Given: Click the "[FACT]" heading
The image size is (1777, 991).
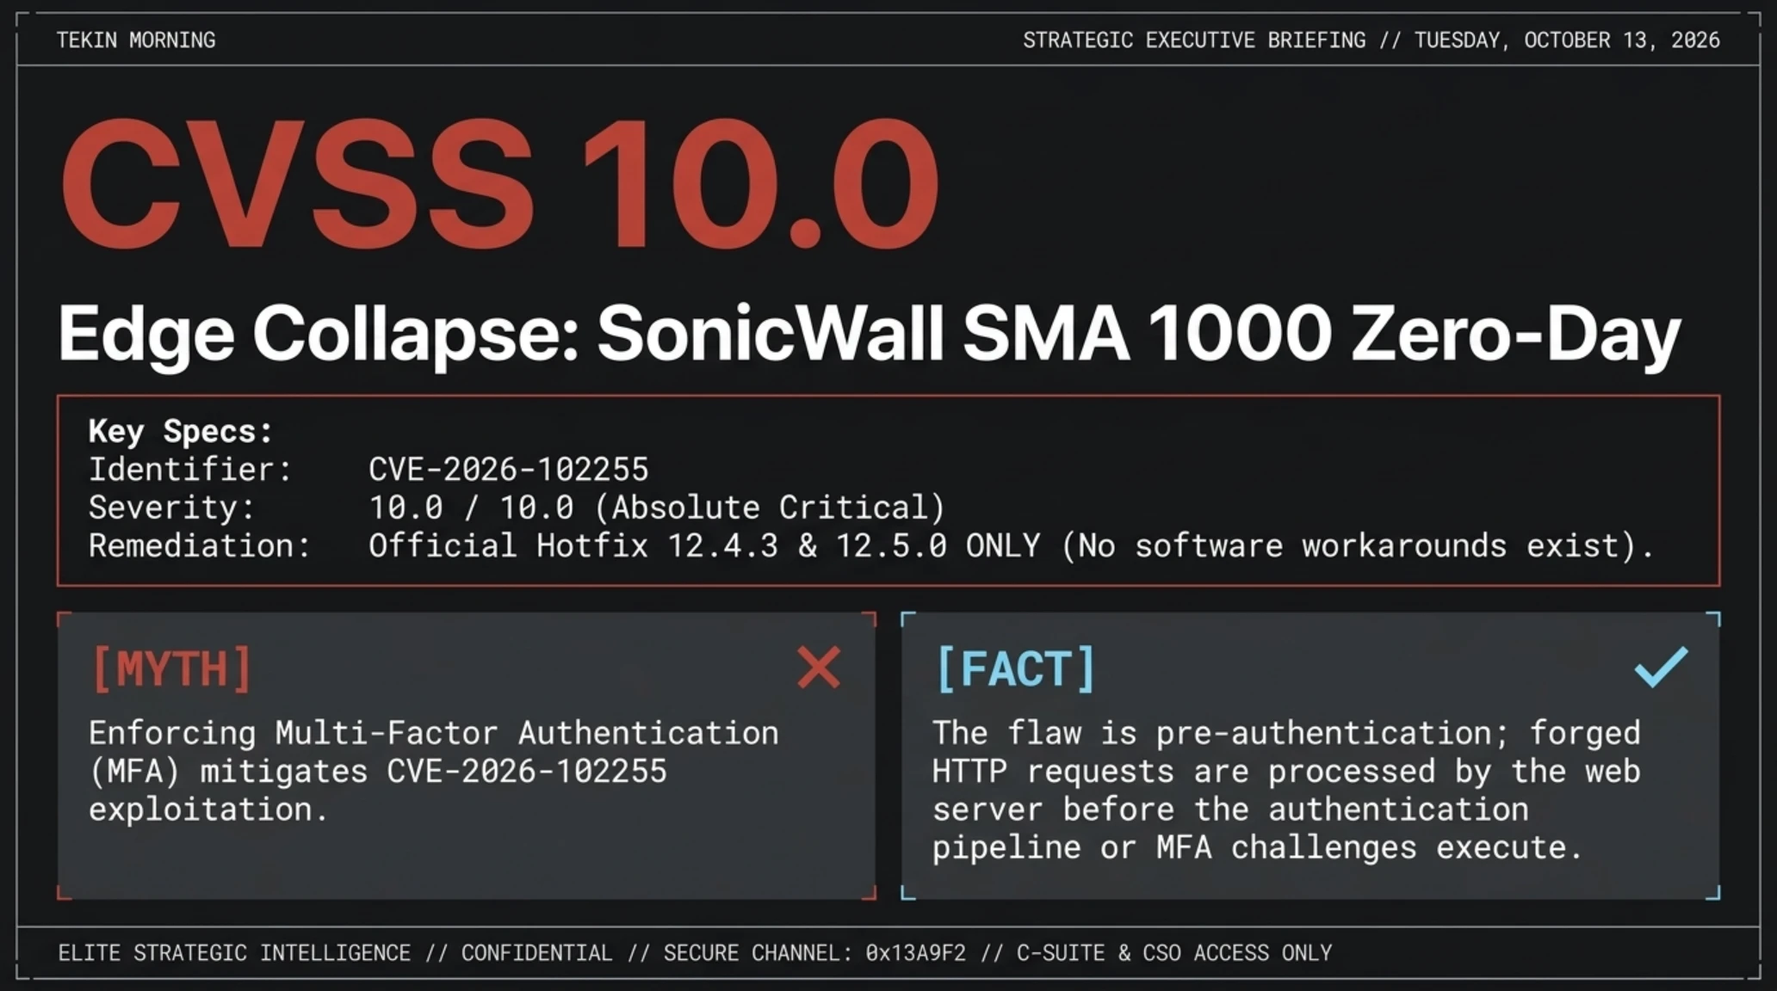Looking at the screenshot, I should (1016, 669).
